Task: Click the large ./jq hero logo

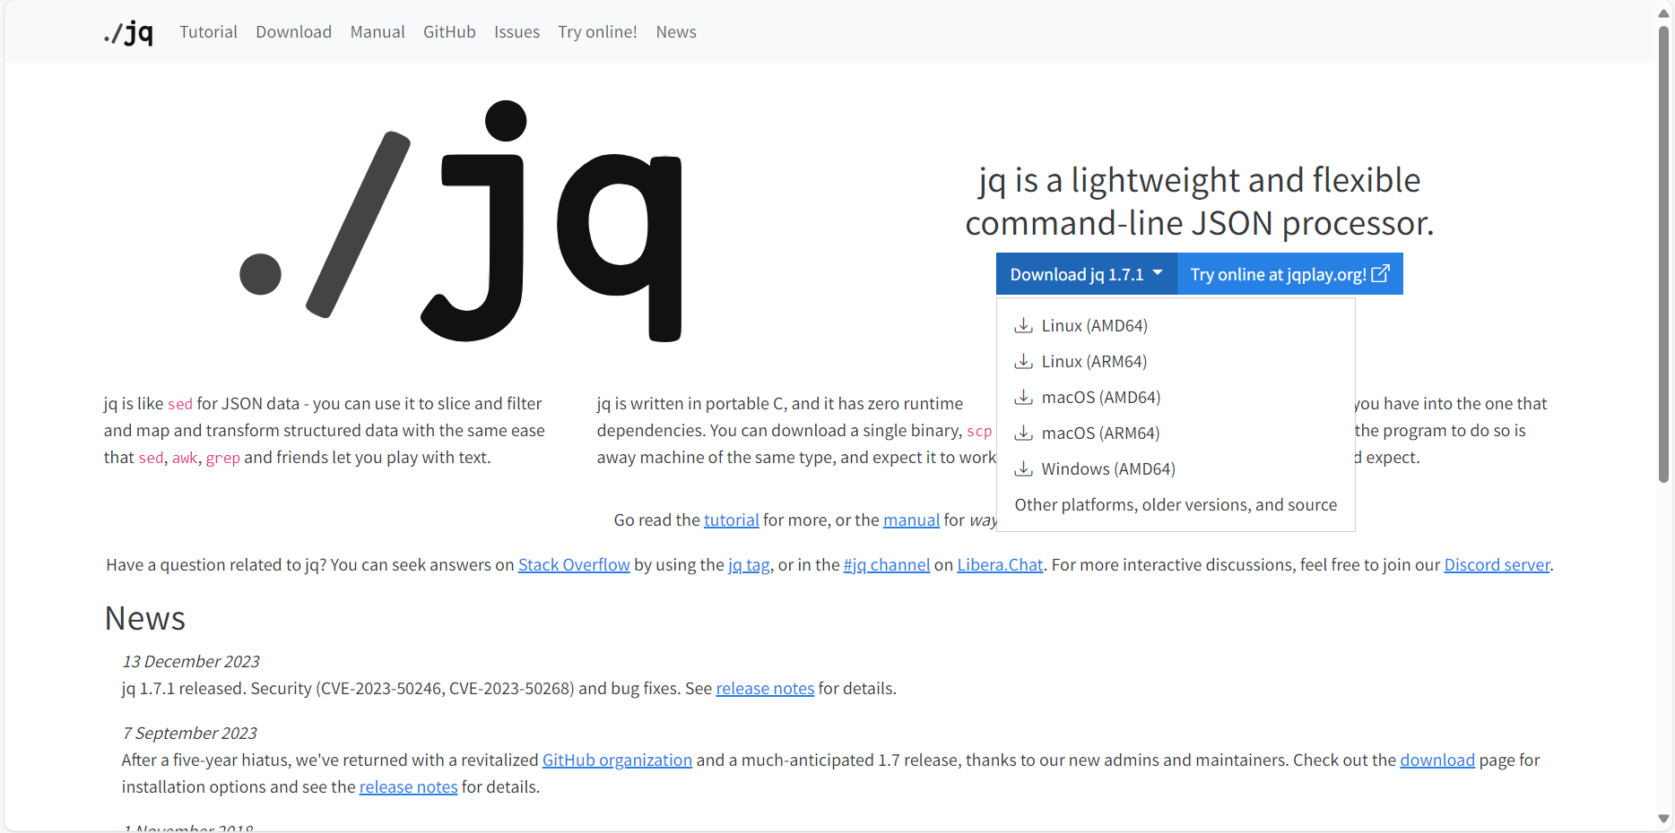Action: click(461, 221)
